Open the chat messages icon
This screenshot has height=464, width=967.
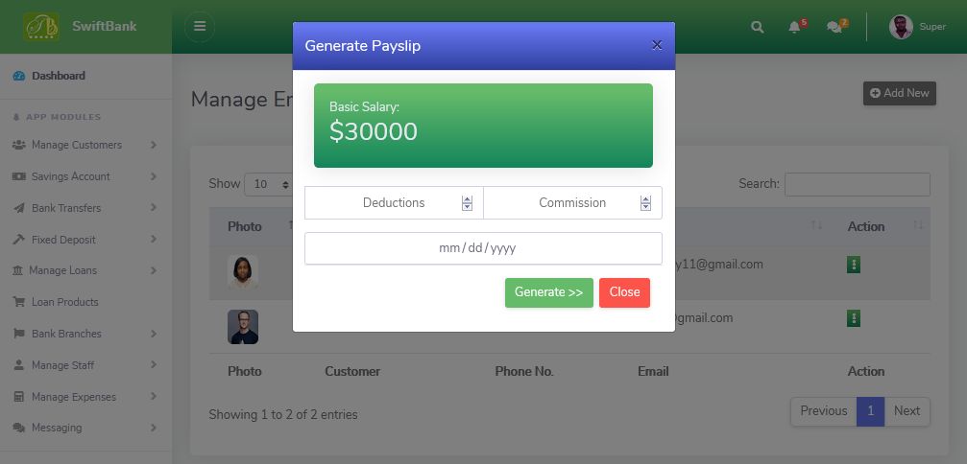tap(834, 27)
